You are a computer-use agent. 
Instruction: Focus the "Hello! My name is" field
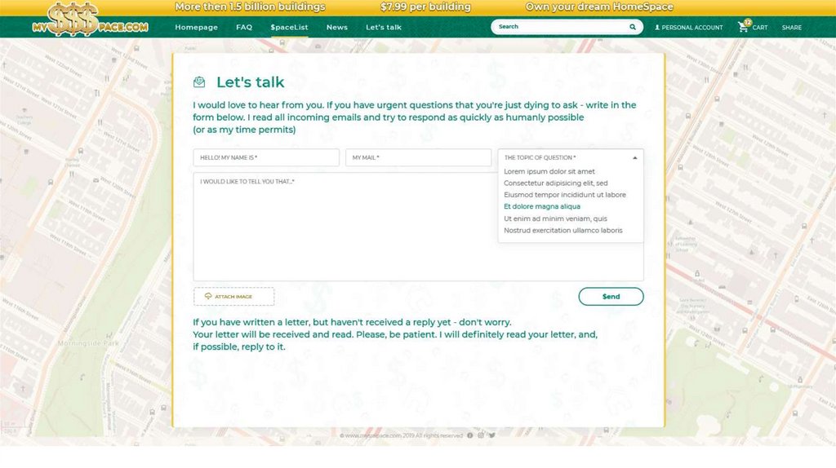coord(266,157)
